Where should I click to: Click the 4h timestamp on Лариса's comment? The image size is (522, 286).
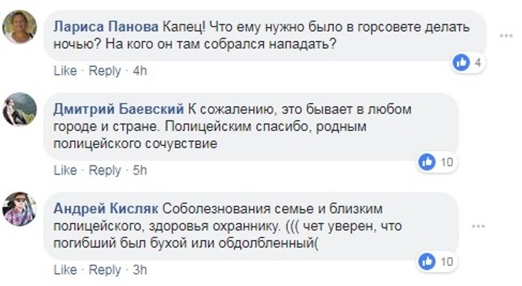(x=140, y=71)
